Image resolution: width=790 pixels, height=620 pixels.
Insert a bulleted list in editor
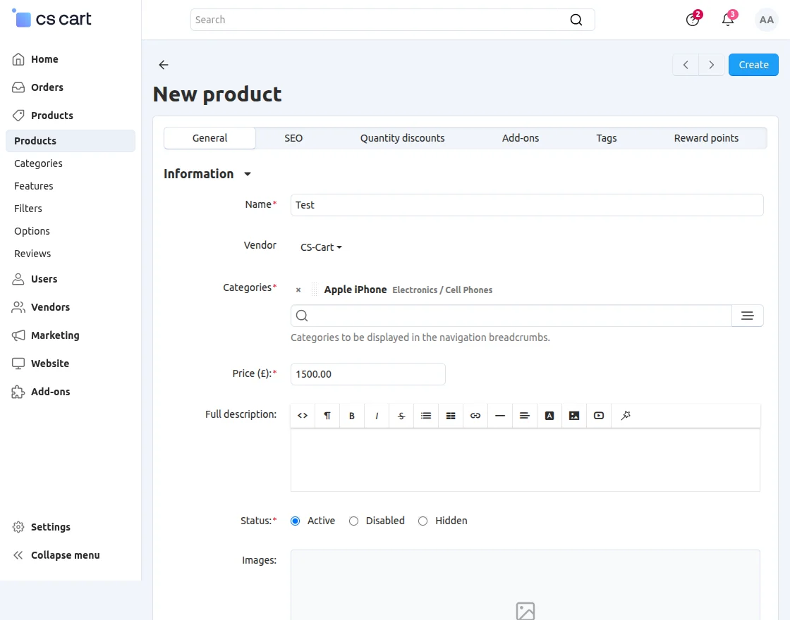tap(426, 416)
